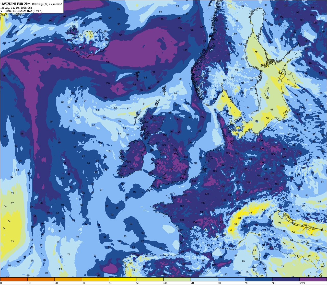Screen dimensions: 327x285
Task: Click the "(+49 h)" forecast offset text
Action: click(x=38, y=11)
